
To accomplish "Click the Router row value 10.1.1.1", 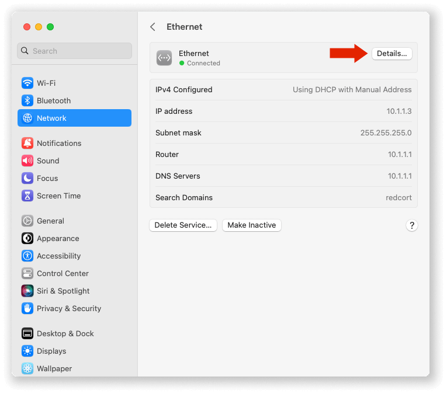I will click(x=400, y=154).
